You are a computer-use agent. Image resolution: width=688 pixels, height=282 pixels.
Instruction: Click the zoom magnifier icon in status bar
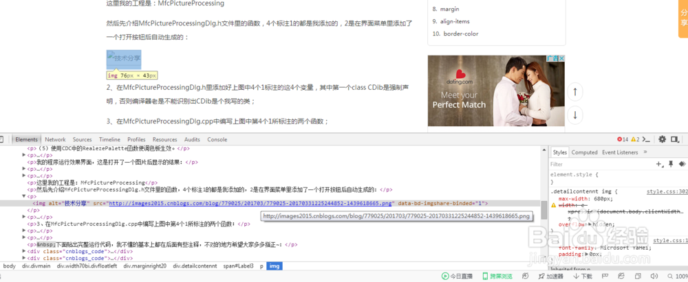point(669,277)
